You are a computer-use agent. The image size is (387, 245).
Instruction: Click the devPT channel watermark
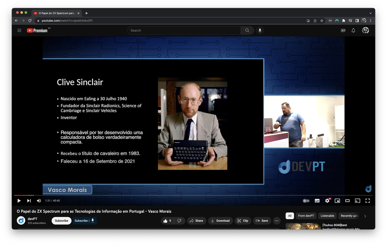pyautogui.click(x=368, y=189)
